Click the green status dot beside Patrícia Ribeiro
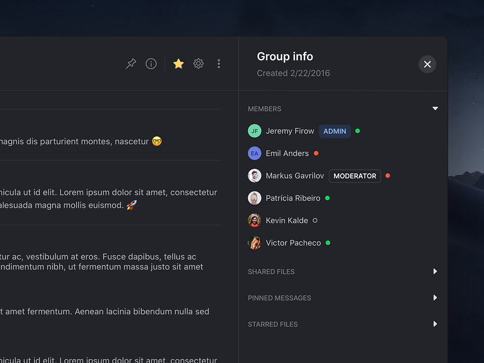Image resolution: width=484 pixels, height=363 pixels. (327, 198)
